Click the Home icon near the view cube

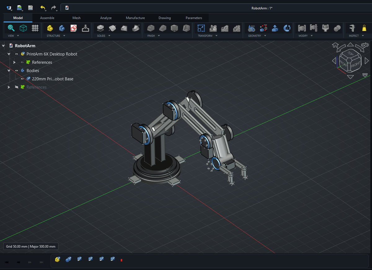click(x=335, y=45)
